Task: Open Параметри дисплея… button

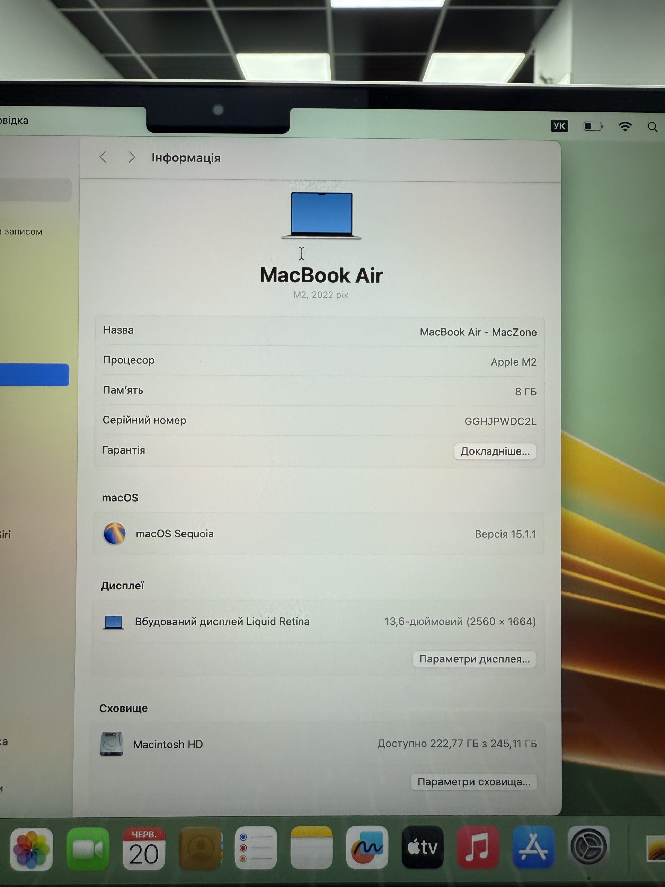Action: click(475, 659)
